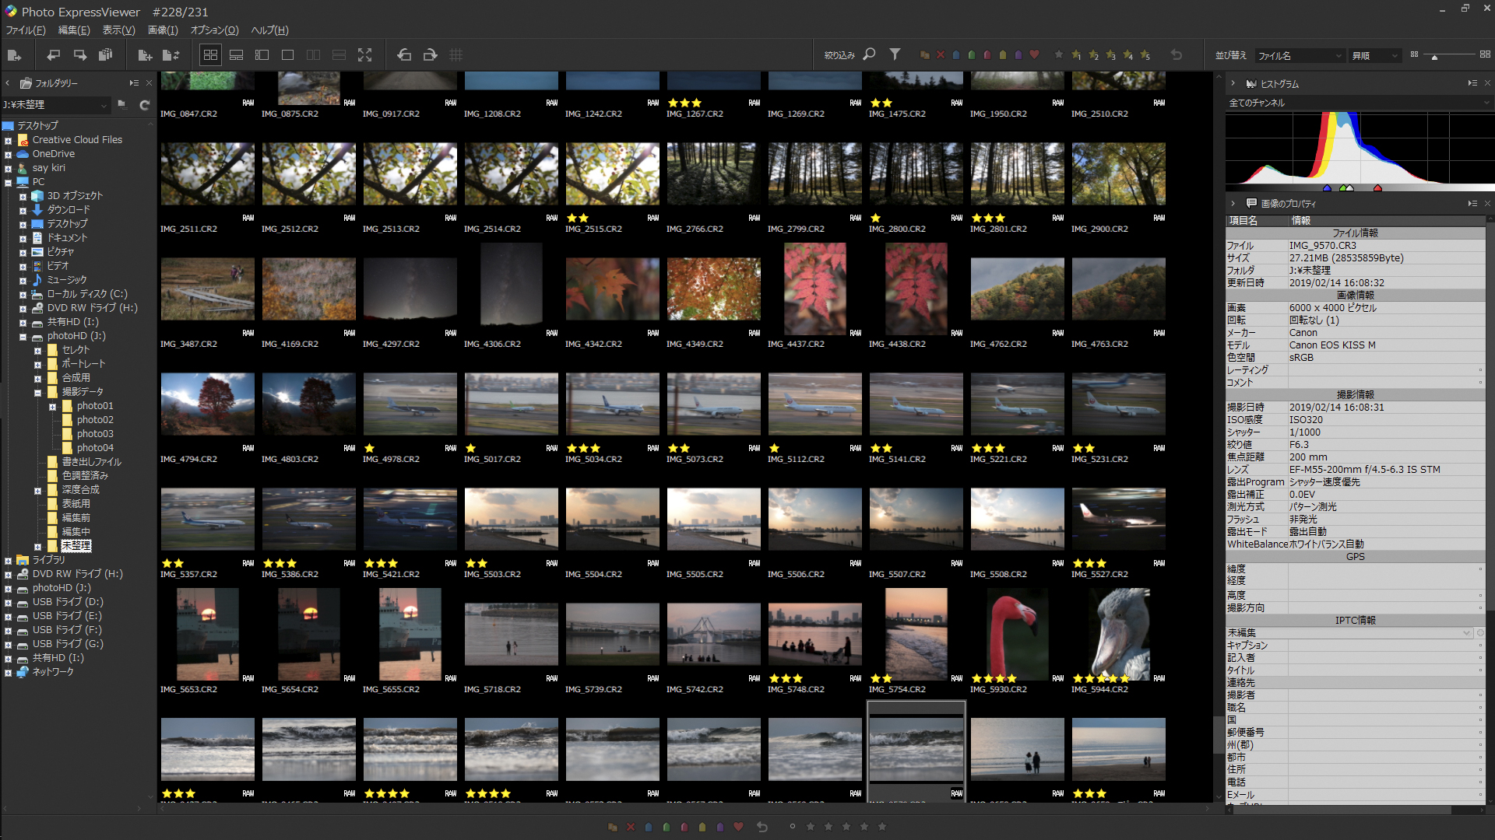The width and height of the screenshot is (1495, 840).
Task: Click the heart favorite filter icon
Action: (x=1034, y=55)
